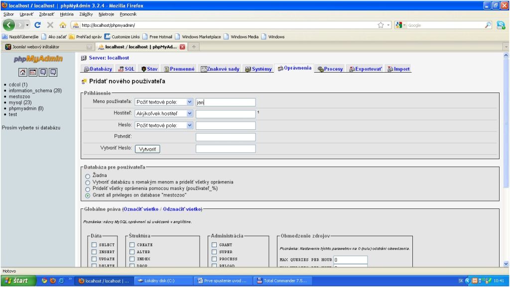Open the back history dropdown arrow

[x=27, y=25]
